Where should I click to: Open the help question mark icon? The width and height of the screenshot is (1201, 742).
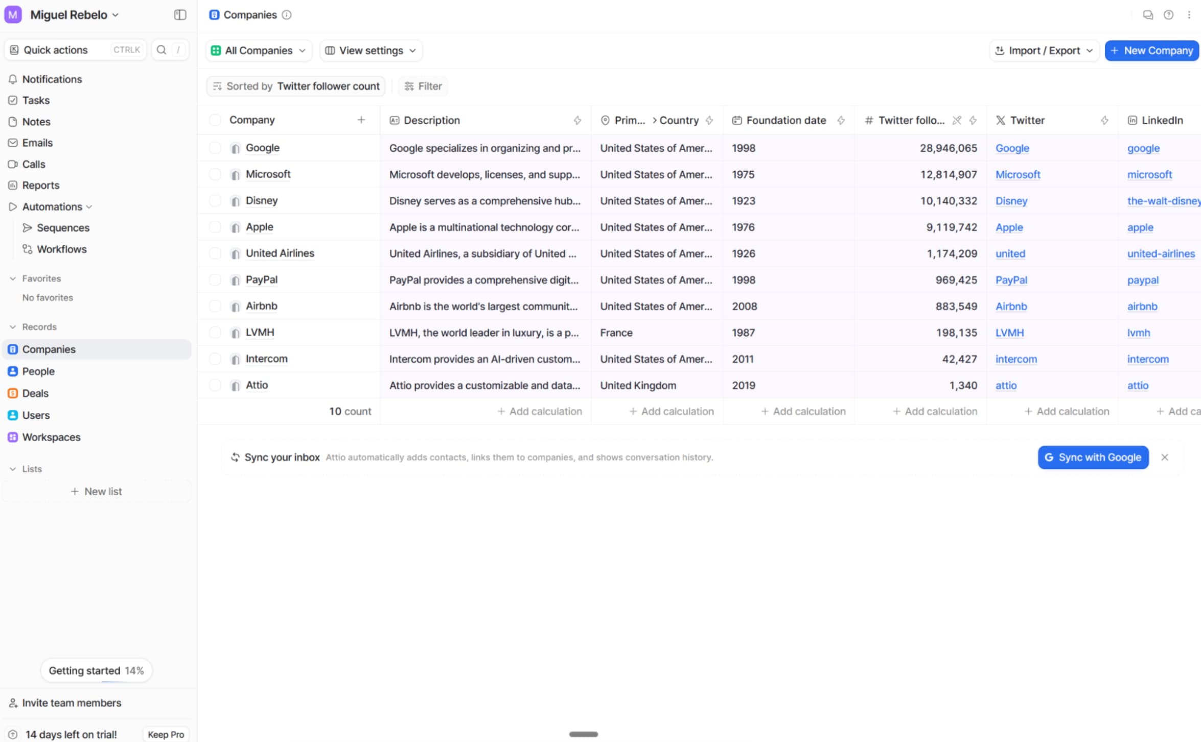(1168, 15)
